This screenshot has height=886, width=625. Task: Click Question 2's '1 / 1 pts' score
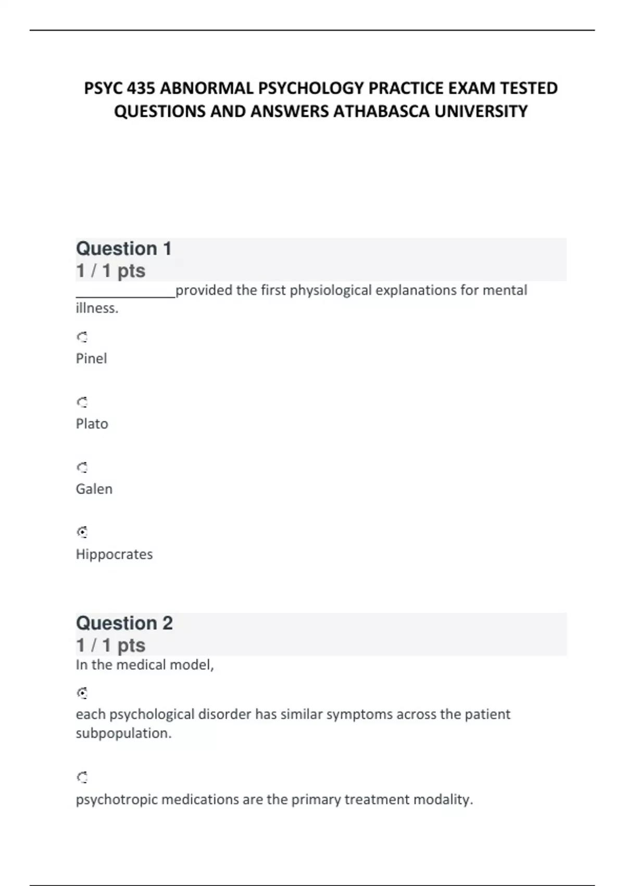(x=111, y=645)
